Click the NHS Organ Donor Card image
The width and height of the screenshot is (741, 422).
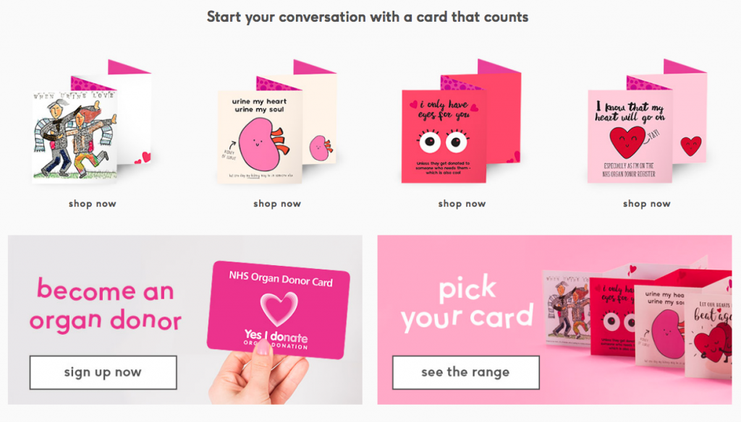coord(279,310)
